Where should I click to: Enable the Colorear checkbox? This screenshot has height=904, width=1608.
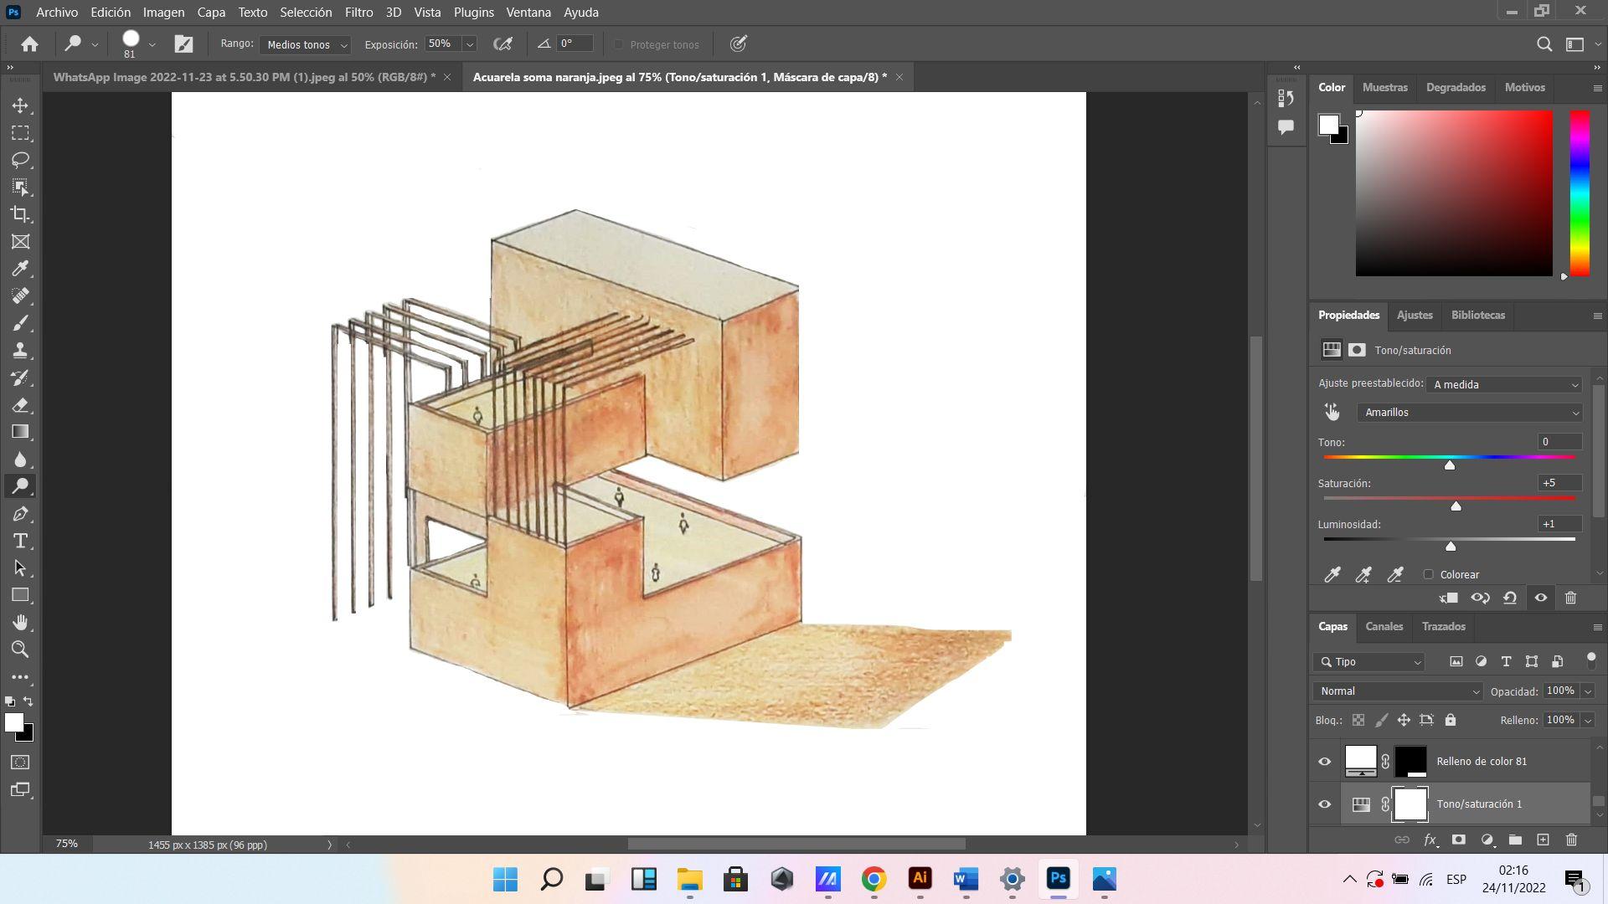pyautogui.click(x=1429, y=574)
